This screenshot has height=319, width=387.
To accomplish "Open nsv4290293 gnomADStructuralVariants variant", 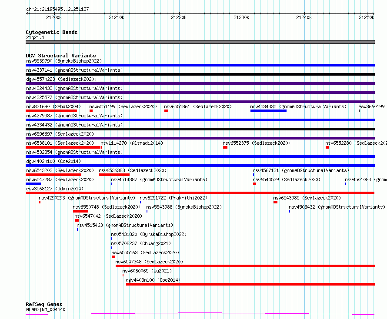I will pos(87,198).
